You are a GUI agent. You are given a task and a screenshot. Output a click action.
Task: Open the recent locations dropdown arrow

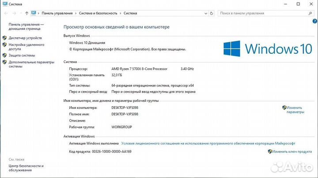[x=21, y=14]
